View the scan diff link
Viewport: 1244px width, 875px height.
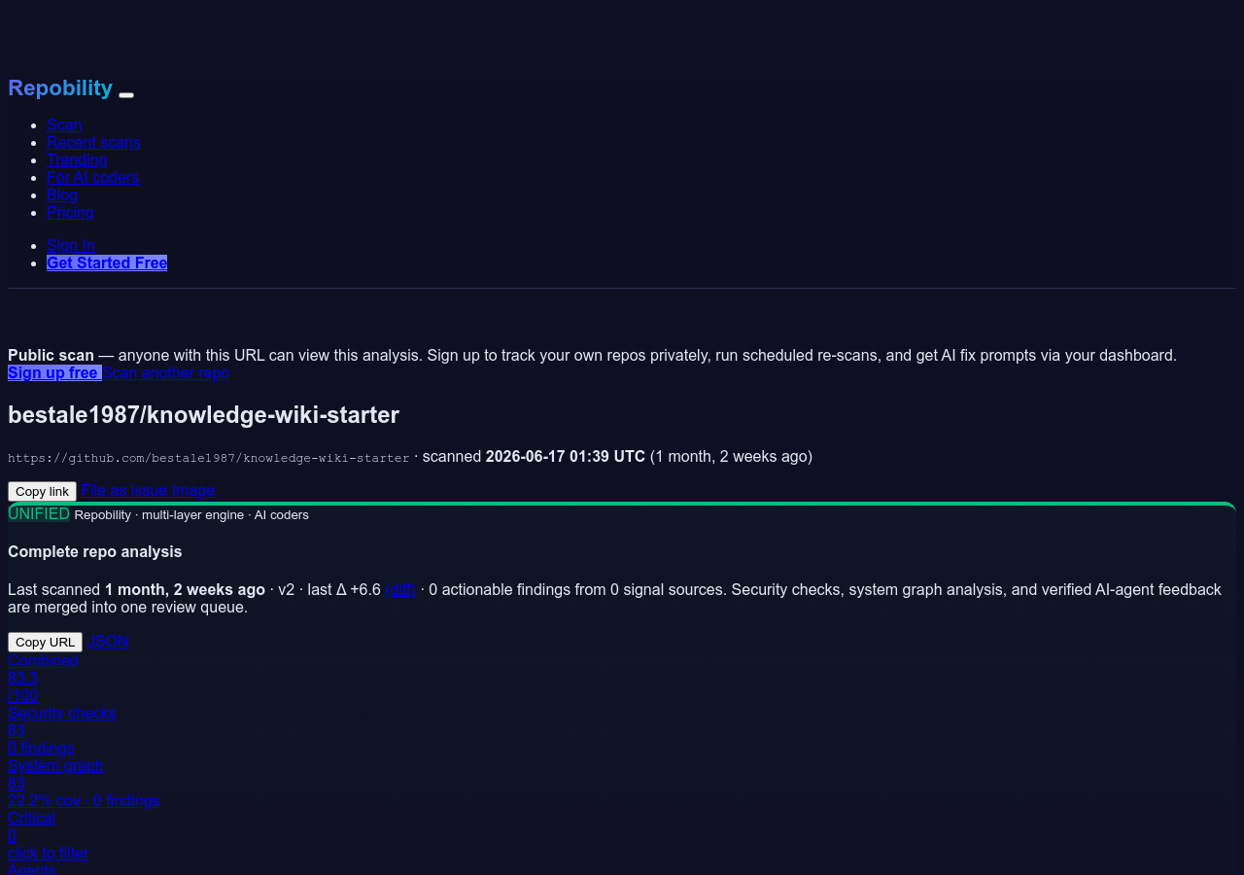coord(400,589)
